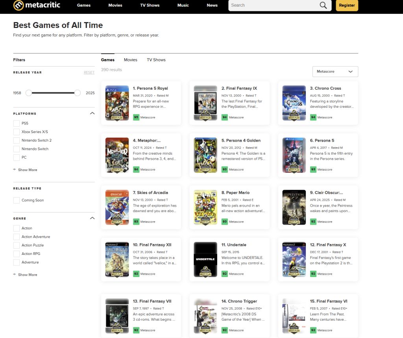This screenshot has height=338, width=403.
Task: Click the 92 Metascore badge of Final Fantasy VII
Action: [x=136, y=330]
